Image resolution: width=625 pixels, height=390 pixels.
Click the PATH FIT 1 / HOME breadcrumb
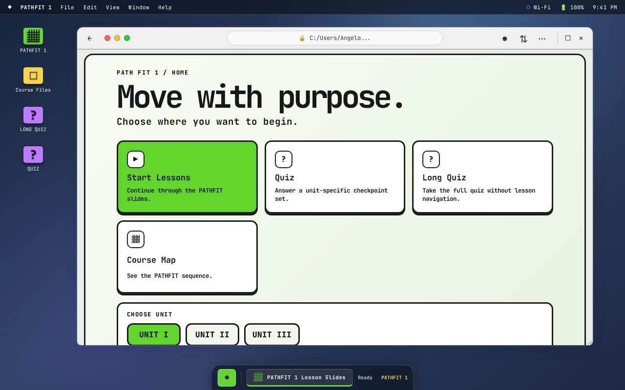click(152, 73)
